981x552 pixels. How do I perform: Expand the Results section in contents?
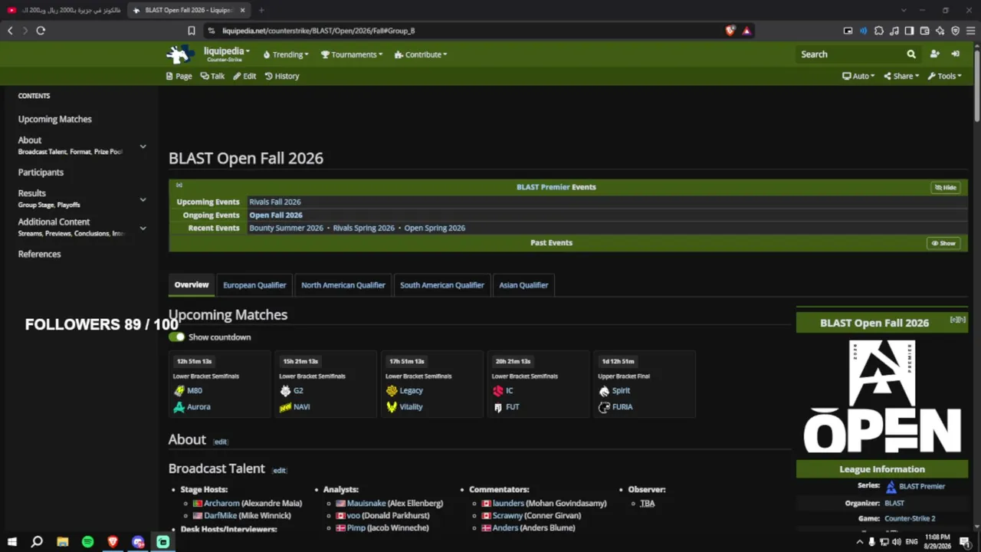143,199
